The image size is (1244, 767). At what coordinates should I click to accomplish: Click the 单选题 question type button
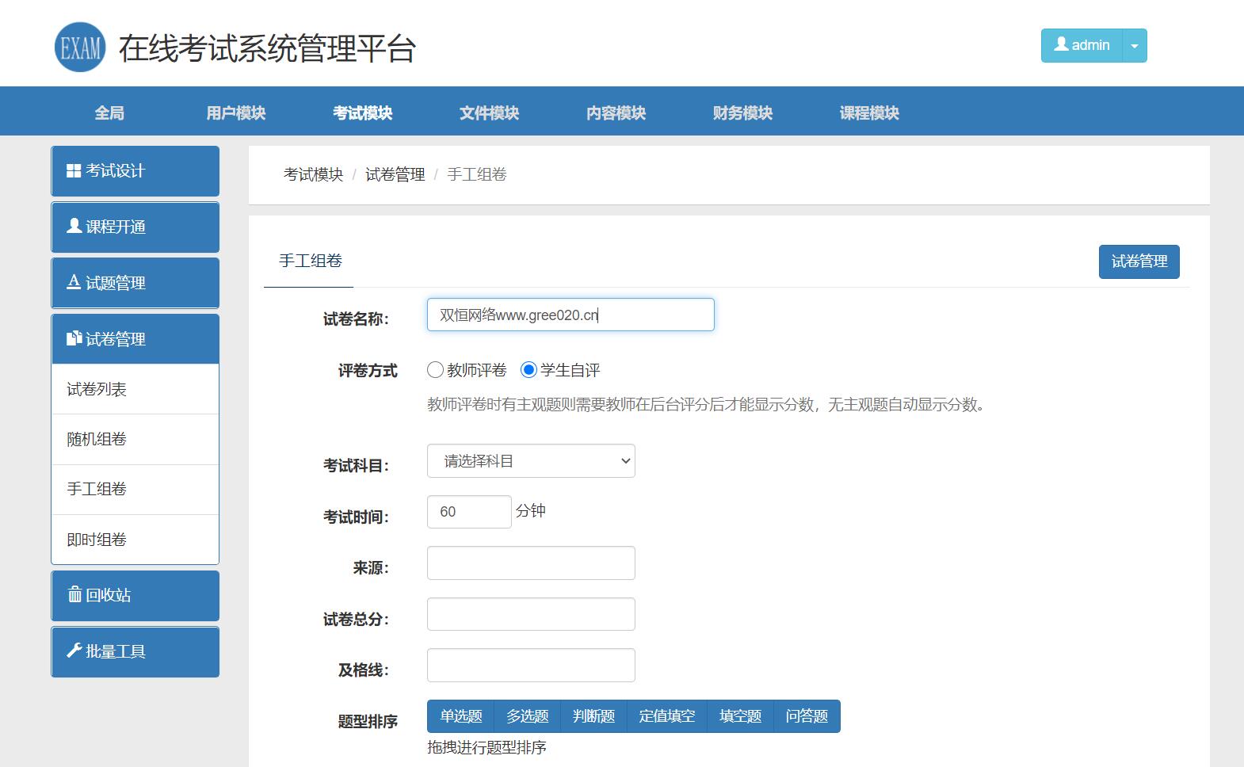pyautogui.click(x=461, y=716)
